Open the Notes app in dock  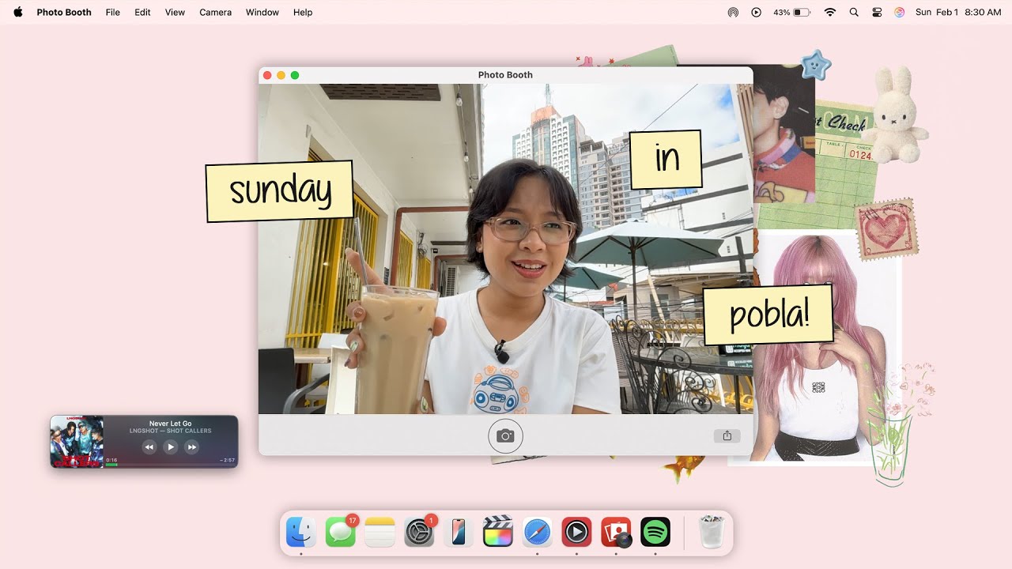pyautogui.click(x=379, y=532)
